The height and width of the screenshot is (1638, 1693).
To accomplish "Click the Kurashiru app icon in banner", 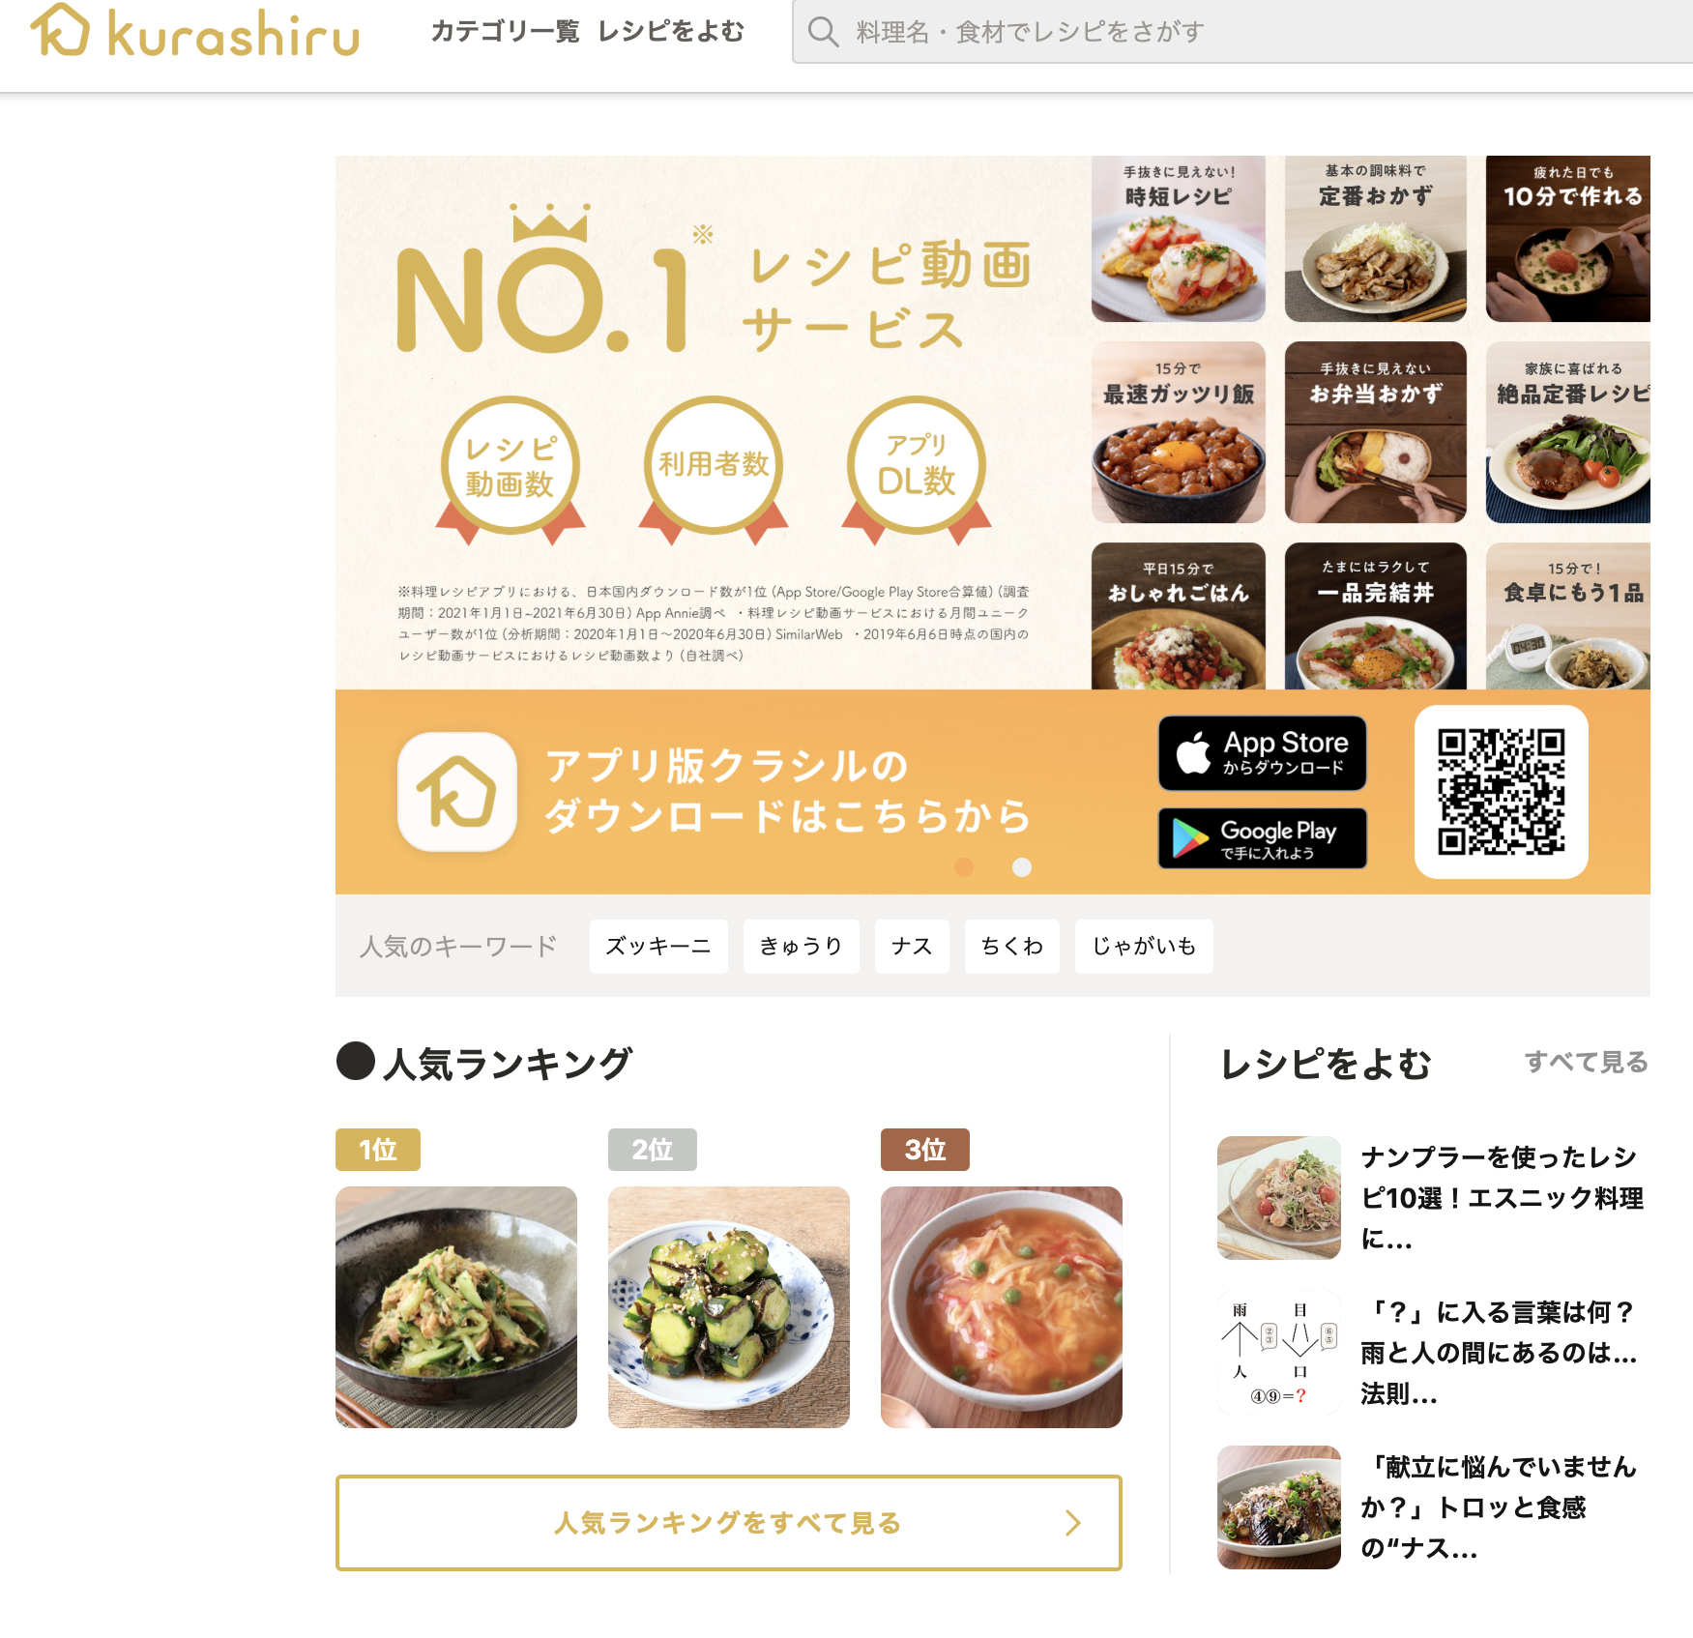I will 456,792.
